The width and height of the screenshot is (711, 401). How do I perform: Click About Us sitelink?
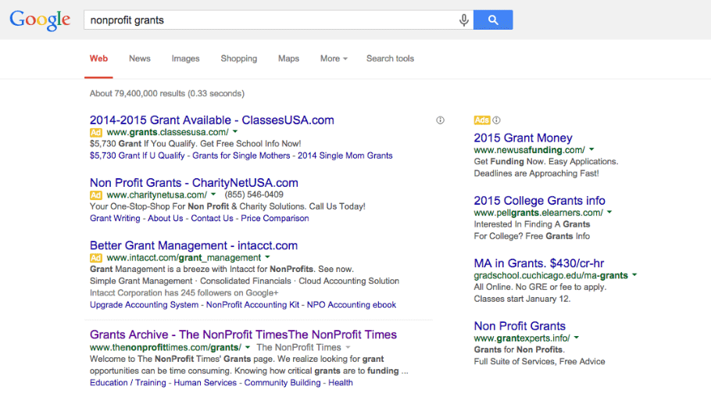tap(166, 218)
